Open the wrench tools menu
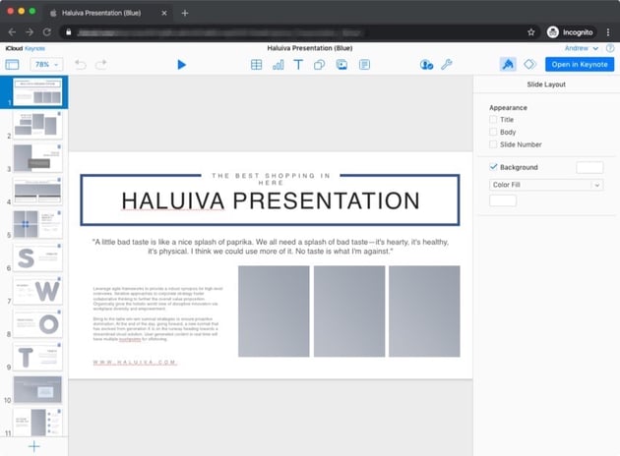The height and width of the screenshot is (456, 620). pyautogui.click(x=447, y=64)
